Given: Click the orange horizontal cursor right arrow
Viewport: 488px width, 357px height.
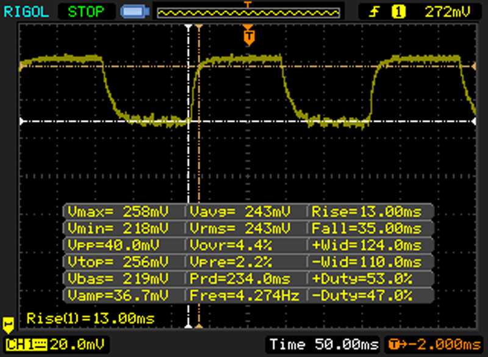Looking at the screenshot, I should point(474,67).
